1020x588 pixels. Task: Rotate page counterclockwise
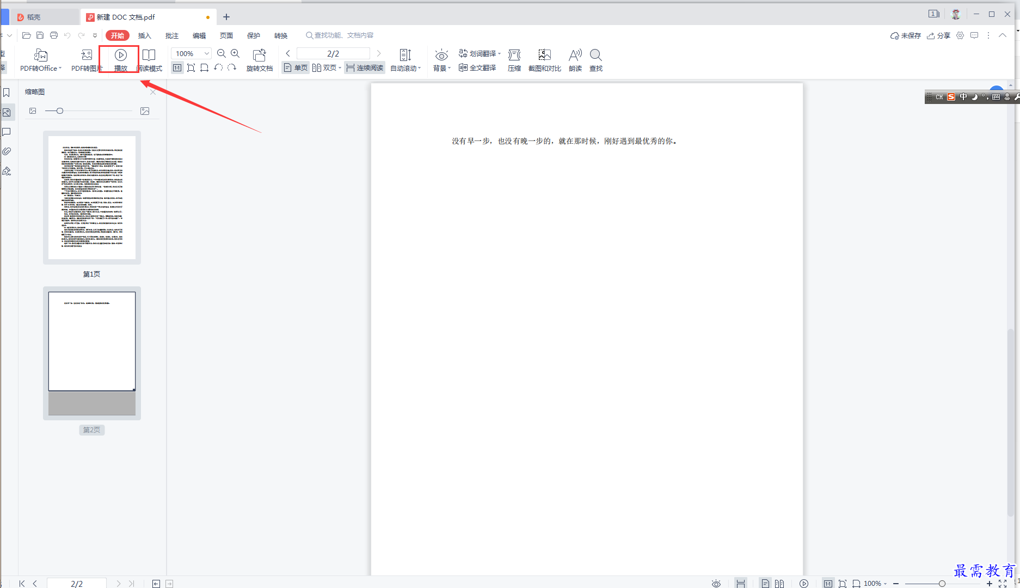218,68
